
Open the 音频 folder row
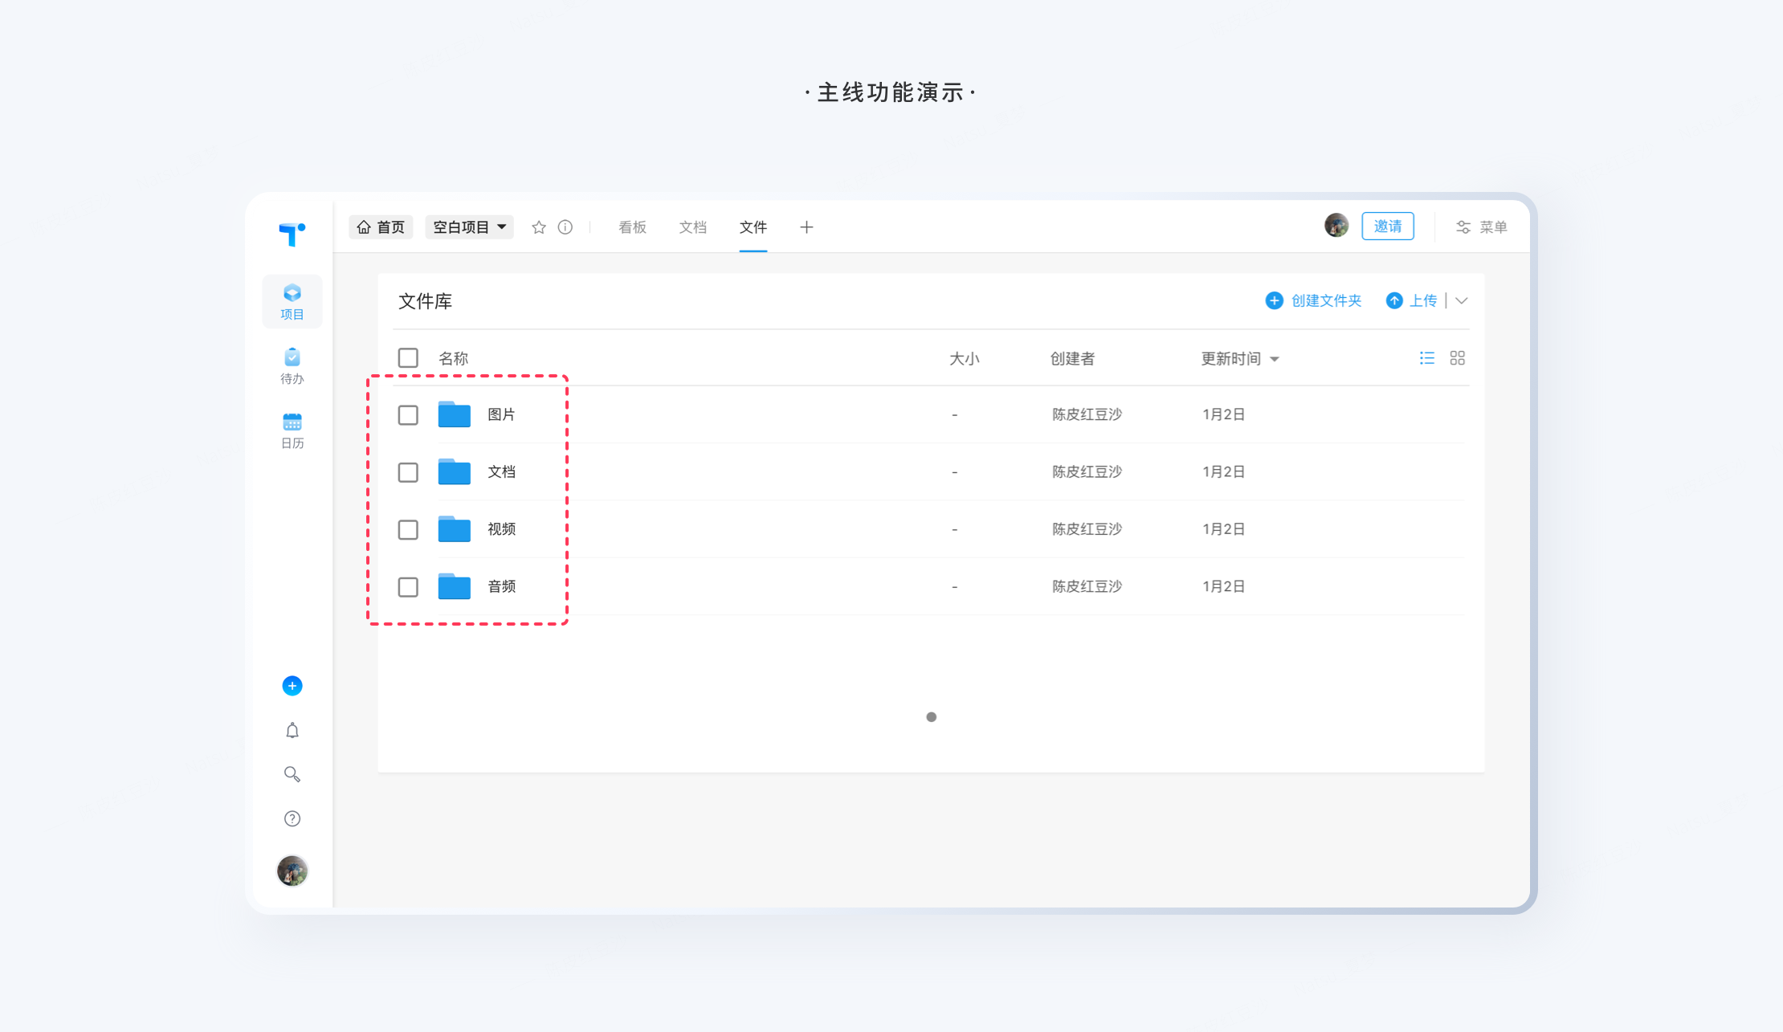tap(501, 587)
